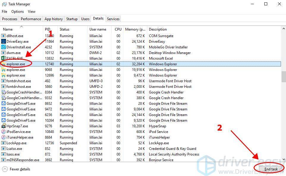Sort by the CPU column header
The width and height of the screenshot is (286, 176).
118,29
